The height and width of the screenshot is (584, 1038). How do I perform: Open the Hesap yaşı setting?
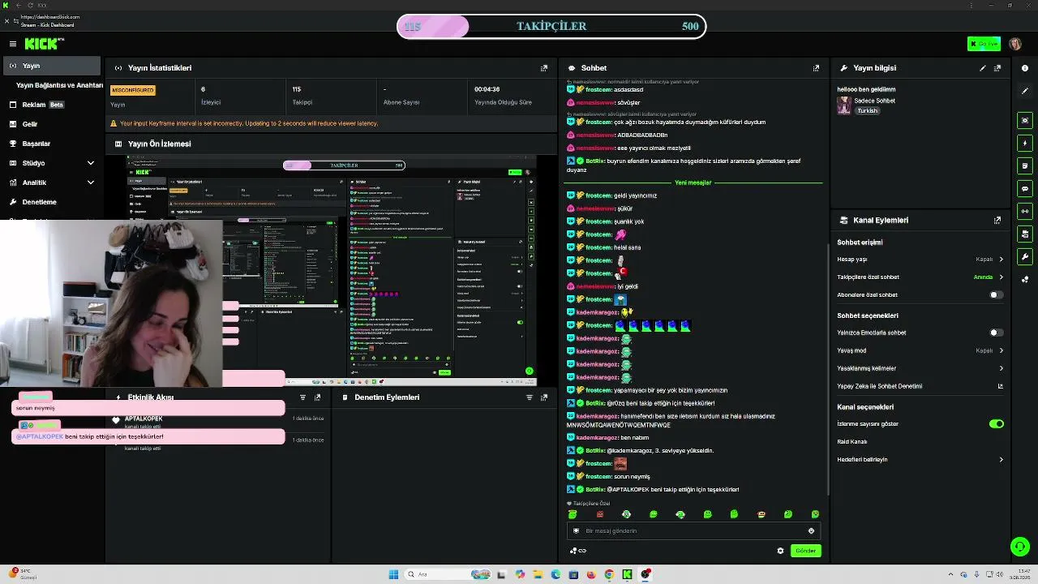[x=920, y=260]
